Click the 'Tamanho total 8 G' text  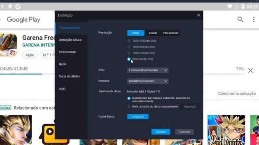coord(144,91)
